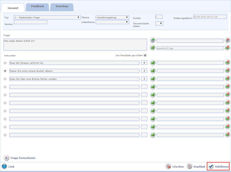Screen dimensions: 231x172
Task: Click the add attachment paperclip icon for the question
Action: pyautogui.click(x=152, y=40)
